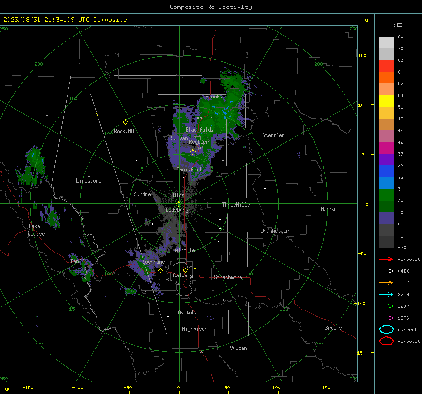Click the ThreeHills city label

(x=236, y=205)
